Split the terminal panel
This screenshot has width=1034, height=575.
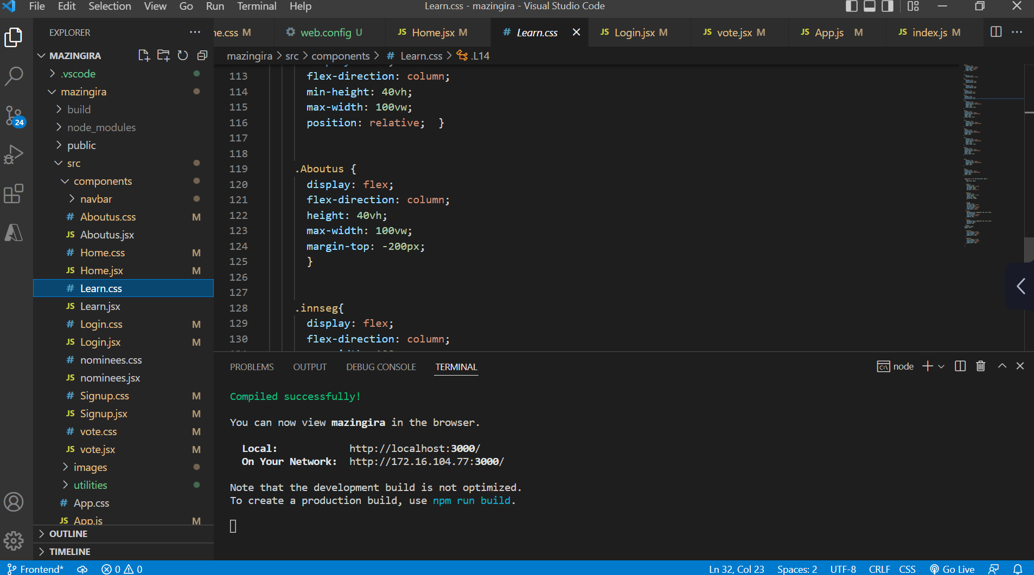[960, 366]
